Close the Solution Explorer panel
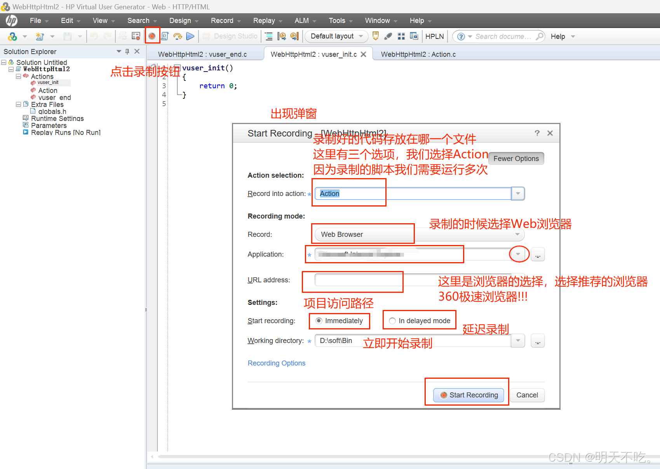This screenshot has width=660, height=469. [137, 51]
